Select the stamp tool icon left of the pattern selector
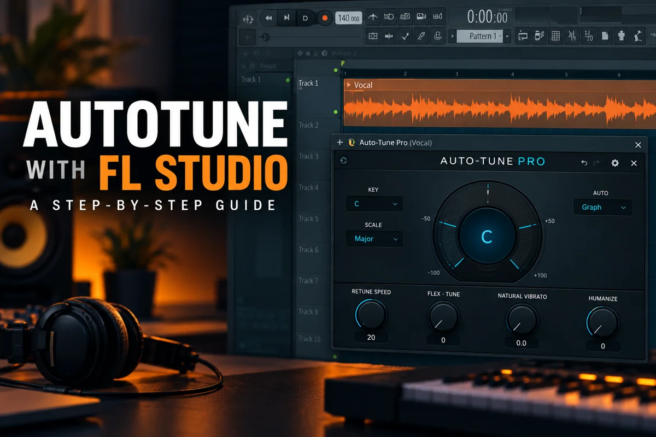The width and height of the screenshot is (656, 437). (x=438, y=36)
